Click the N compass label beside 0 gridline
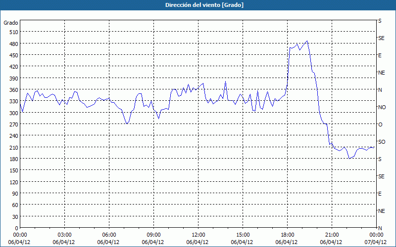Screen dimensions: 396x247 point(380,228)
